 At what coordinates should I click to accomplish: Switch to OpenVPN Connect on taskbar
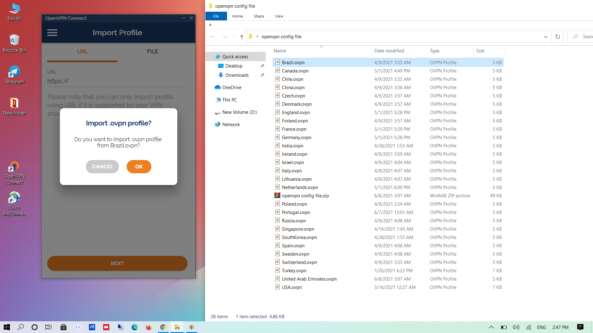click(191, 327)
